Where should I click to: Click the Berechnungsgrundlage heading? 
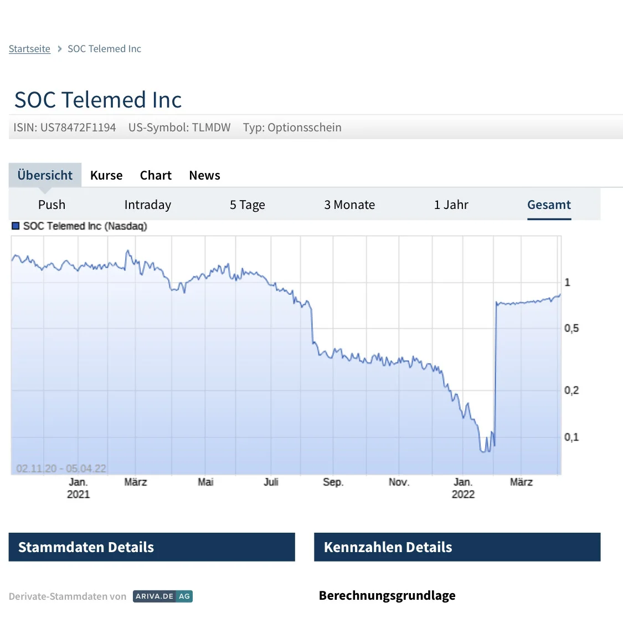pos(387,595)
